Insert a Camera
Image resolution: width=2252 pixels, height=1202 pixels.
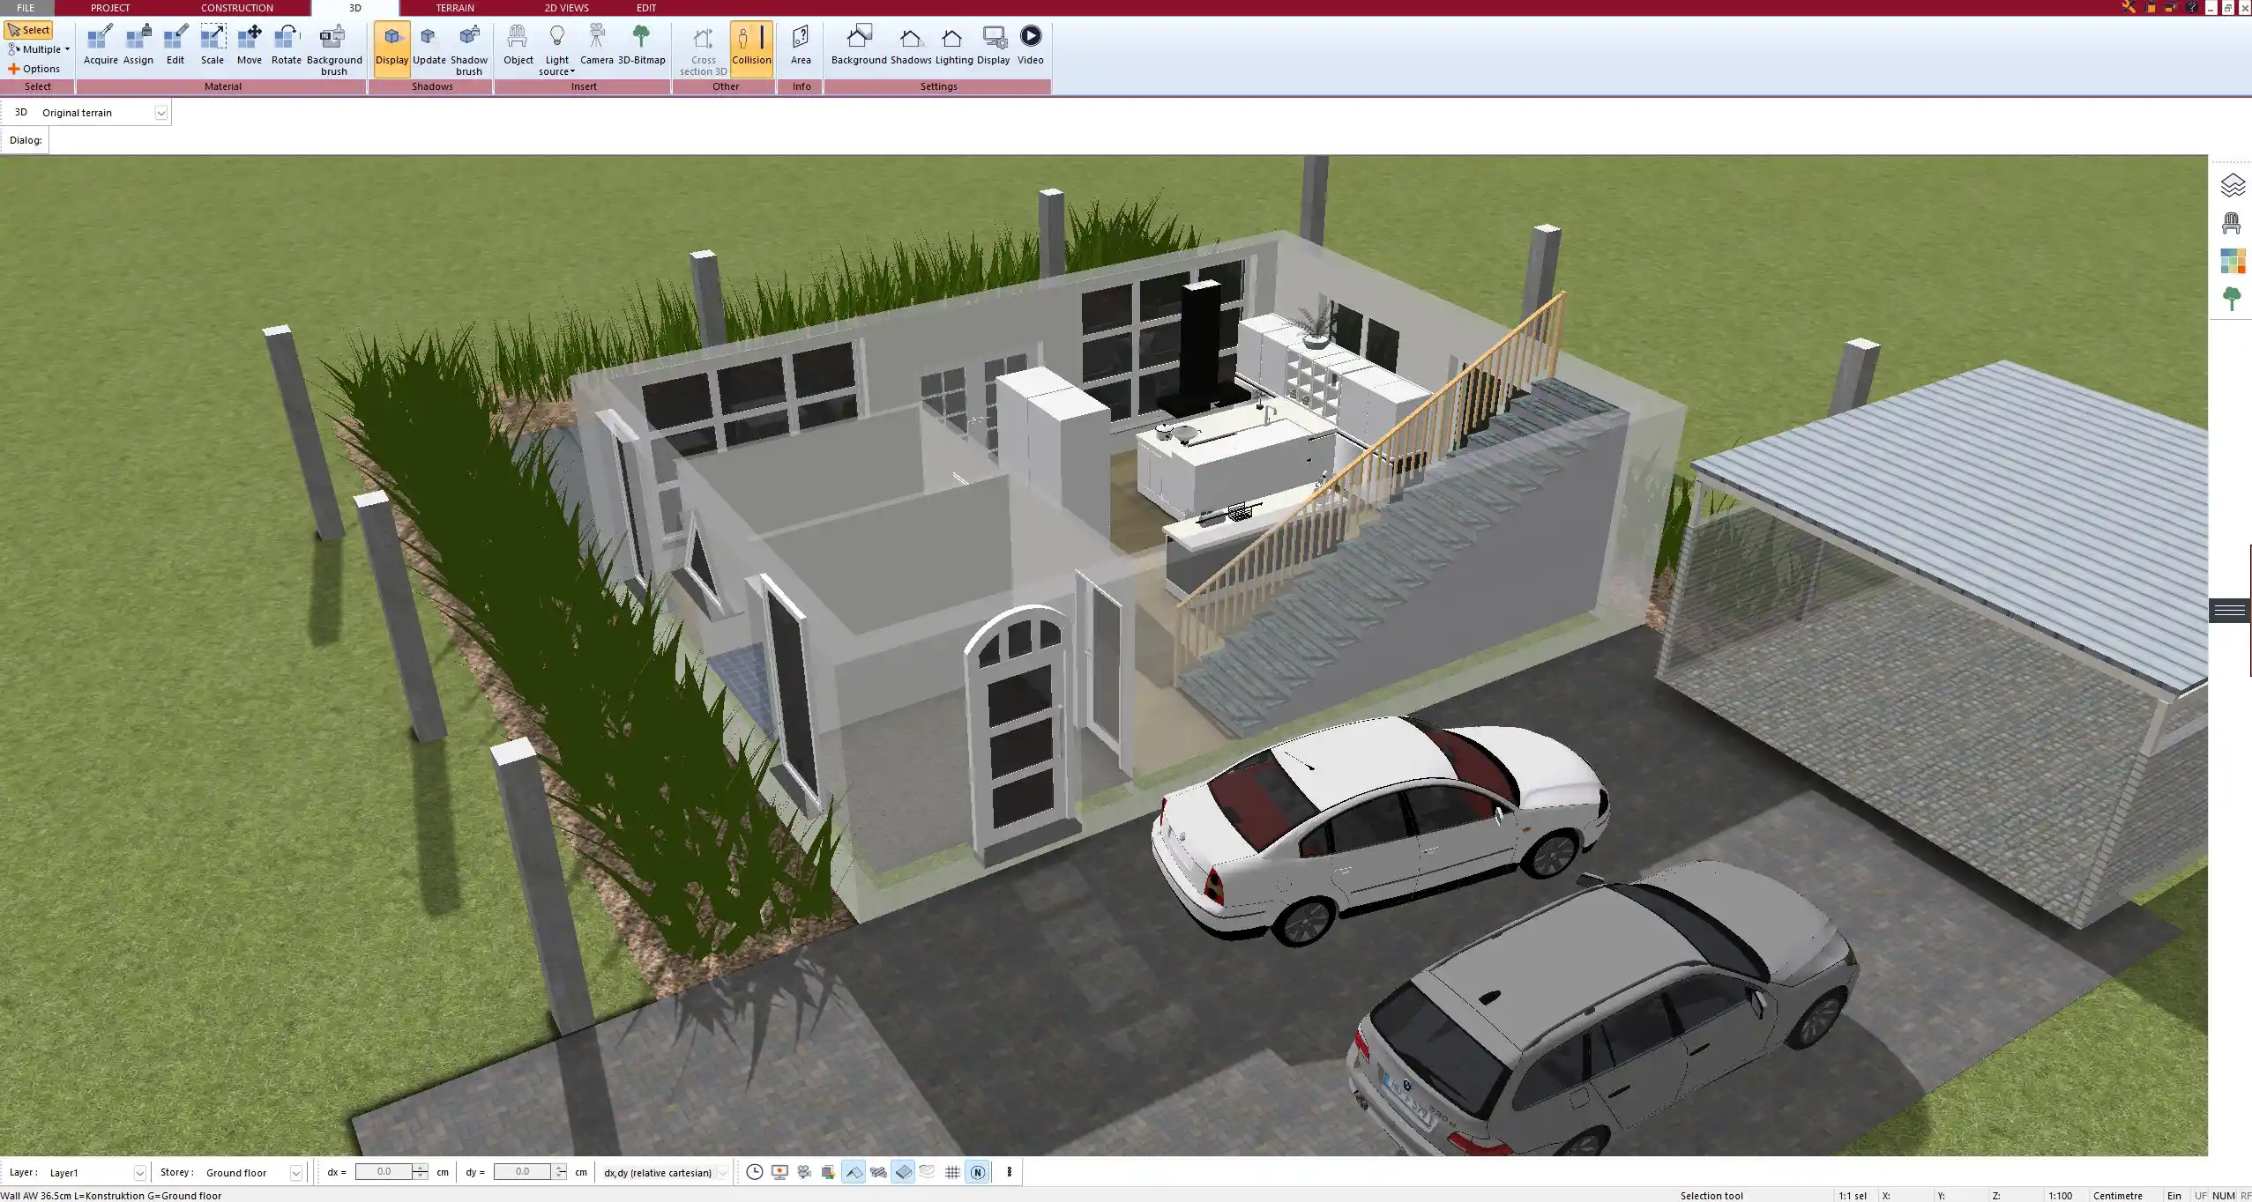pos(597,46)
